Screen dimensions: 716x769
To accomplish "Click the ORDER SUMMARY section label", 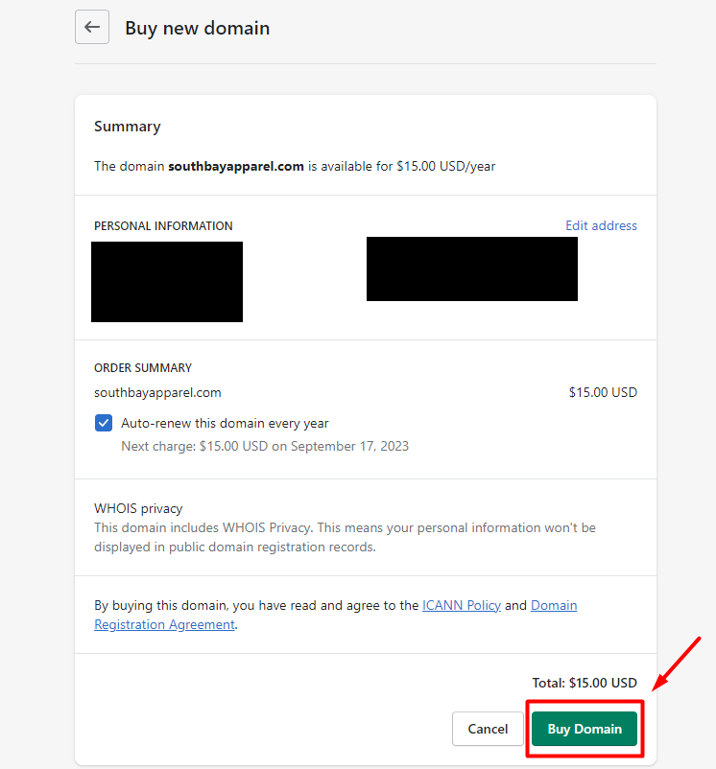I will pos(143,367).
